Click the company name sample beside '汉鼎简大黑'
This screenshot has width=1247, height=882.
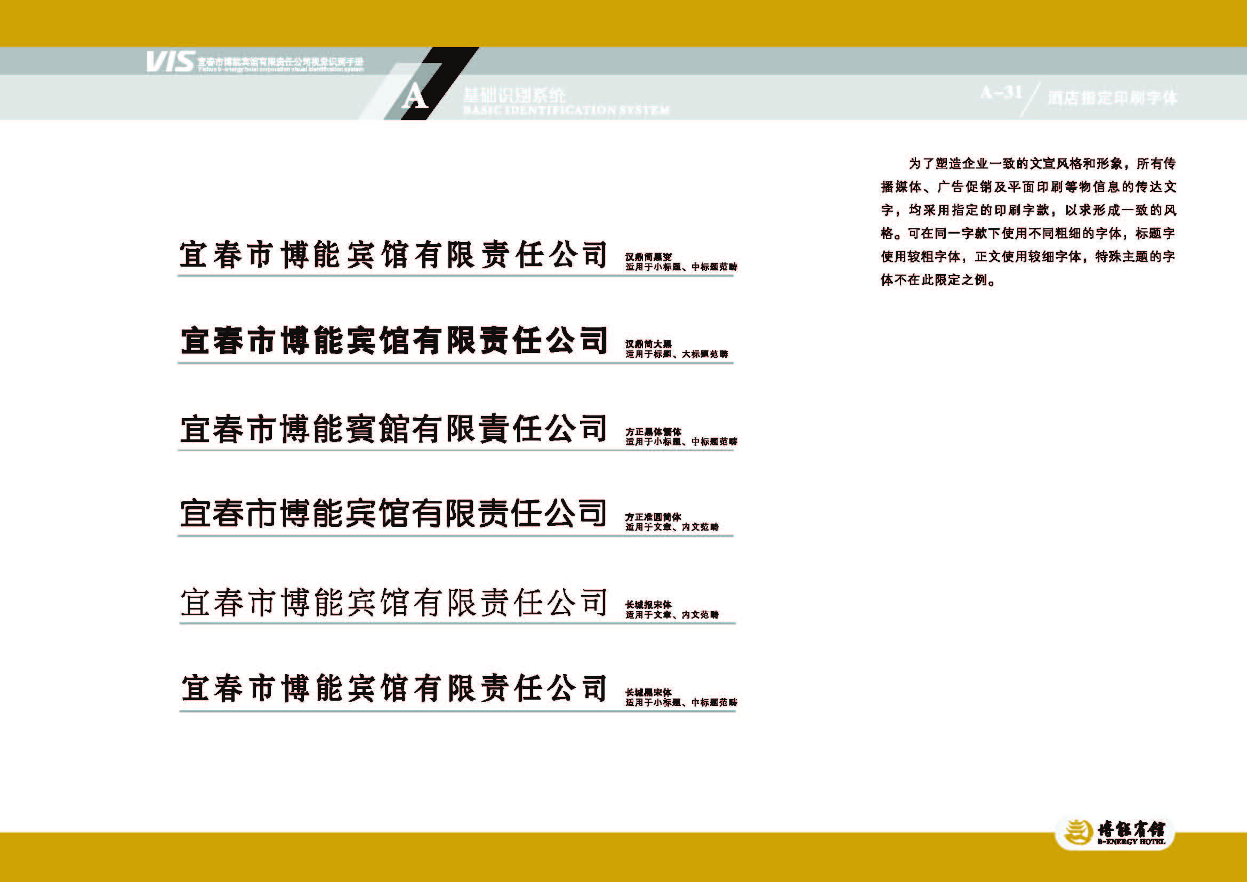tap(394, 341)
